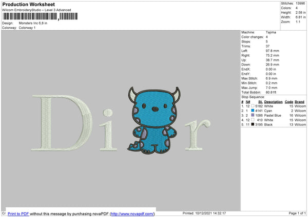The width and height of the screenshot is (308, 217).
Task: Click the 'Stop Sequence:' heading
Action: [253, 97]
